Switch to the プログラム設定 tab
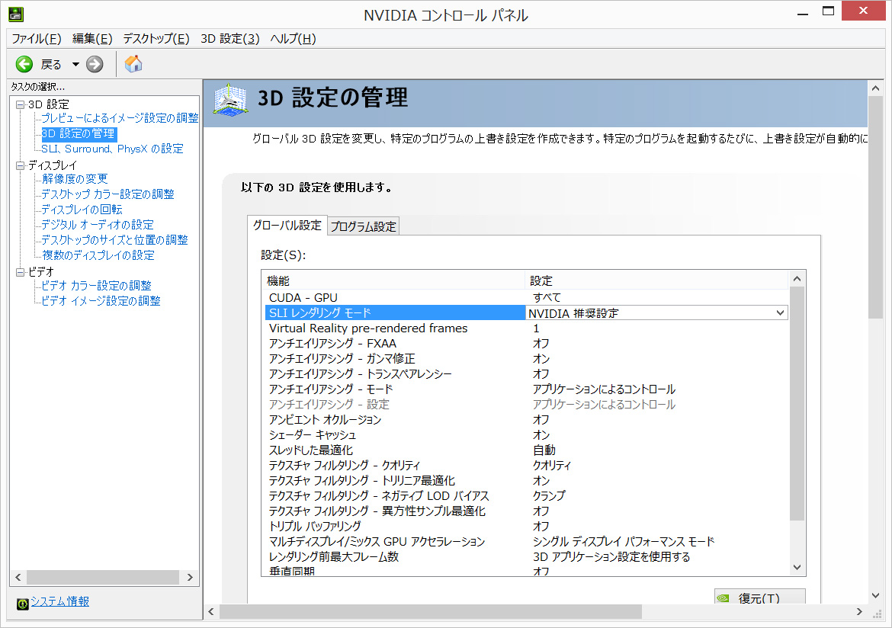Viewport: 892px width, 628px height. click(363, 226)
